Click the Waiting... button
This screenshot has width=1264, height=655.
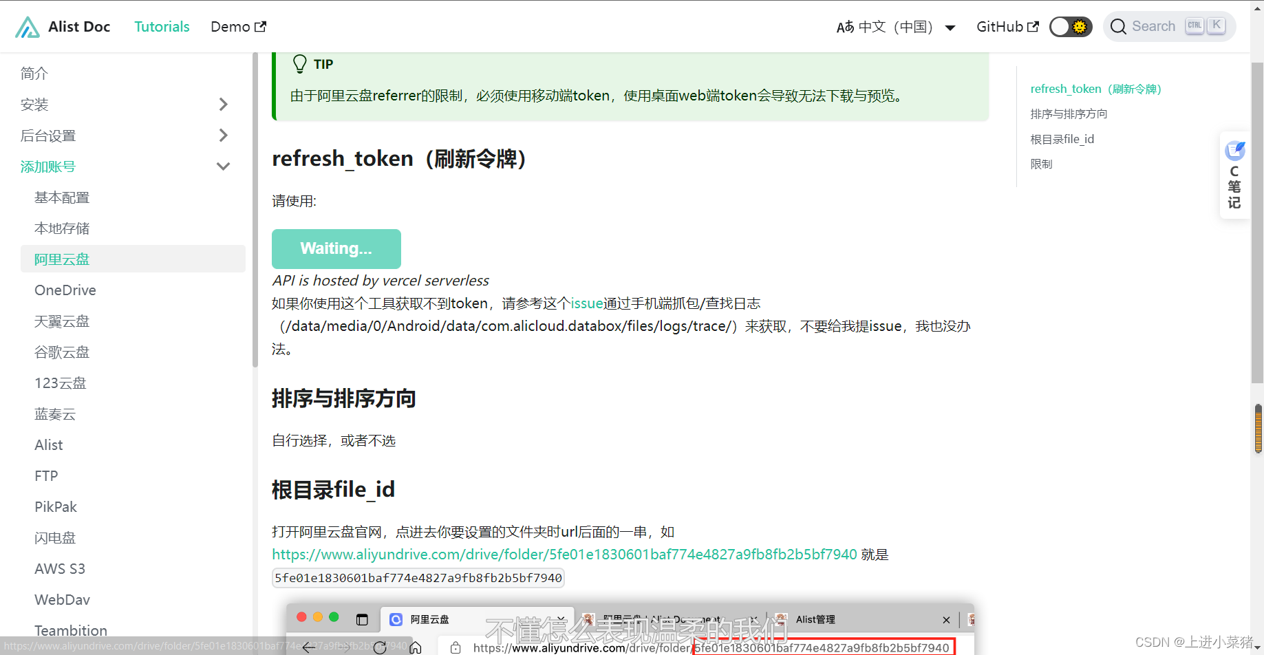click(x=336, y=249)
